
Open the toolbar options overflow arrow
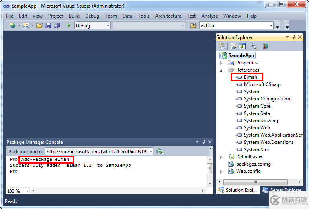click(278, 27)
